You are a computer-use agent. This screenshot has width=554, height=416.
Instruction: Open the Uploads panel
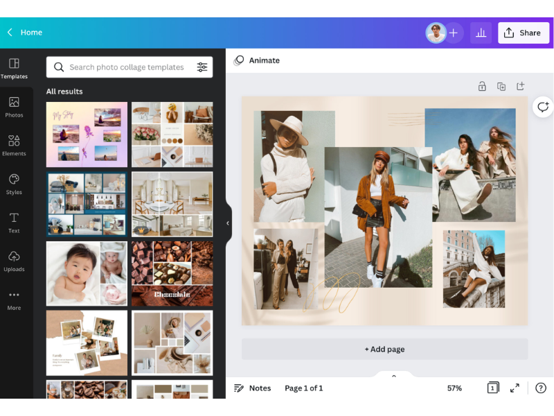(x=14, y=262)
